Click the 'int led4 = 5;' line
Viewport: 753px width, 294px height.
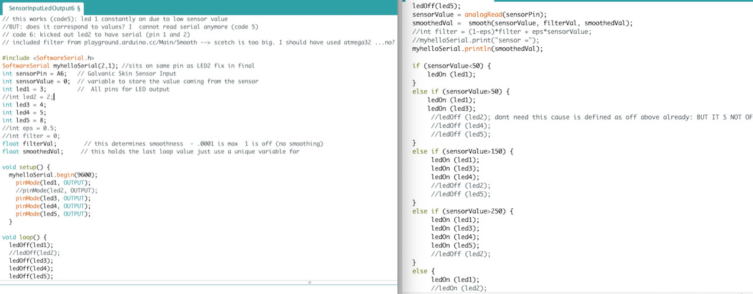24,112
